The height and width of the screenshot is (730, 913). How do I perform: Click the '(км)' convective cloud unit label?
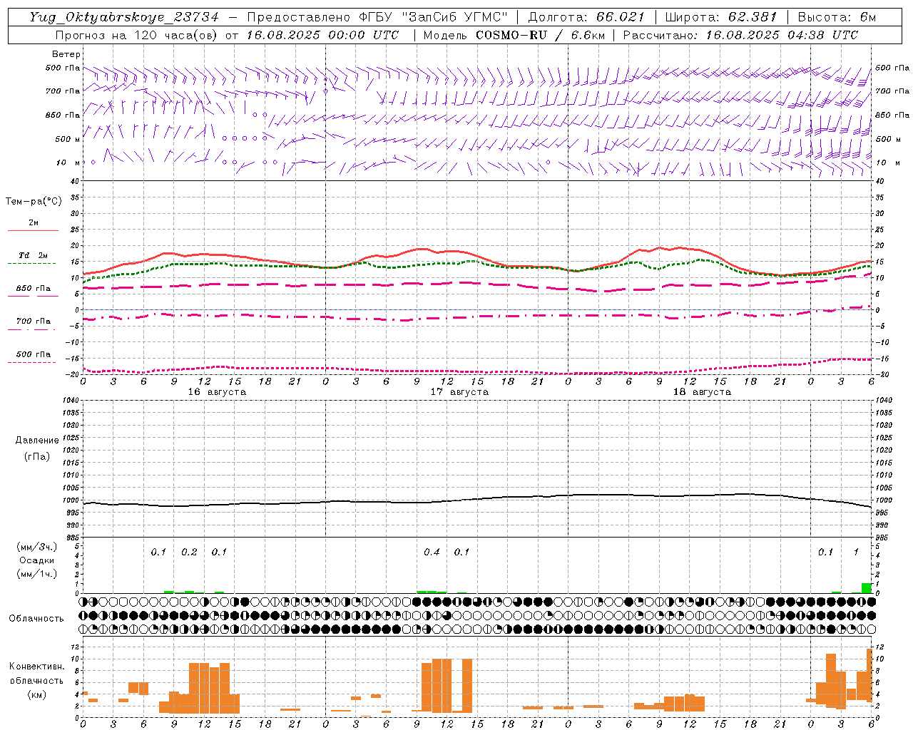[x=36, y=694]
